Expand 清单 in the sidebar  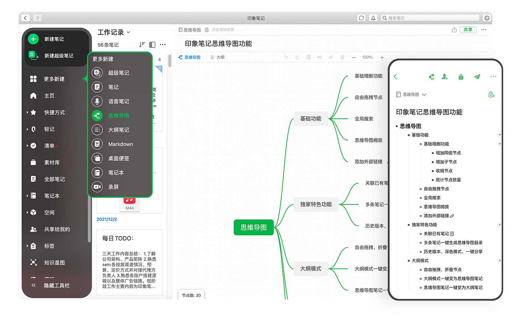pos(27,146)
